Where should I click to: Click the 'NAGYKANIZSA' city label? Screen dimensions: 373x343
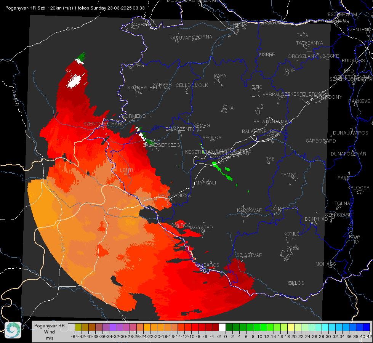pyautogui.click(x=174, y=195)
